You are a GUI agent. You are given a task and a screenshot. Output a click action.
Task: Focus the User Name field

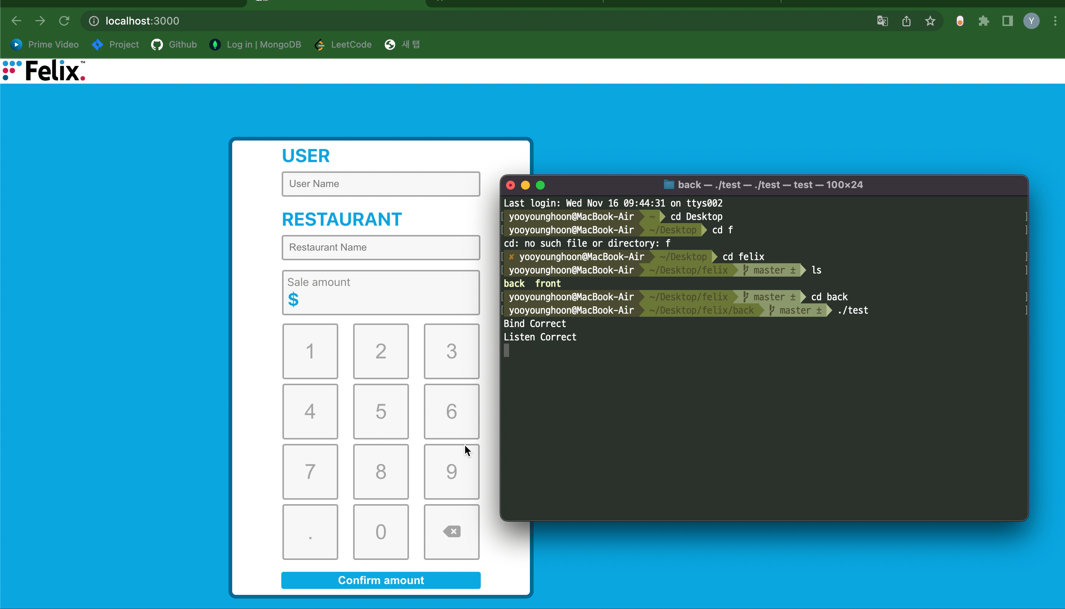(x=381, y=184)
